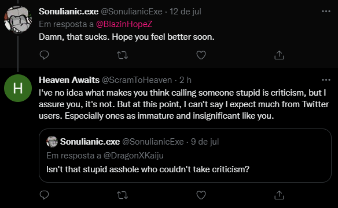
Task: Open the @BlazinHopeZ mention link
Action: [x=124, y=24]
